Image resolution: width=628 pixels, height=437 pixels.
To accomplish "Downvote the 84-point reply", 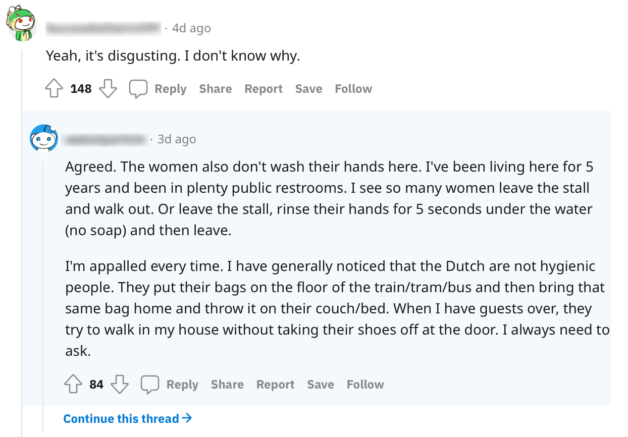I will 120,385.
